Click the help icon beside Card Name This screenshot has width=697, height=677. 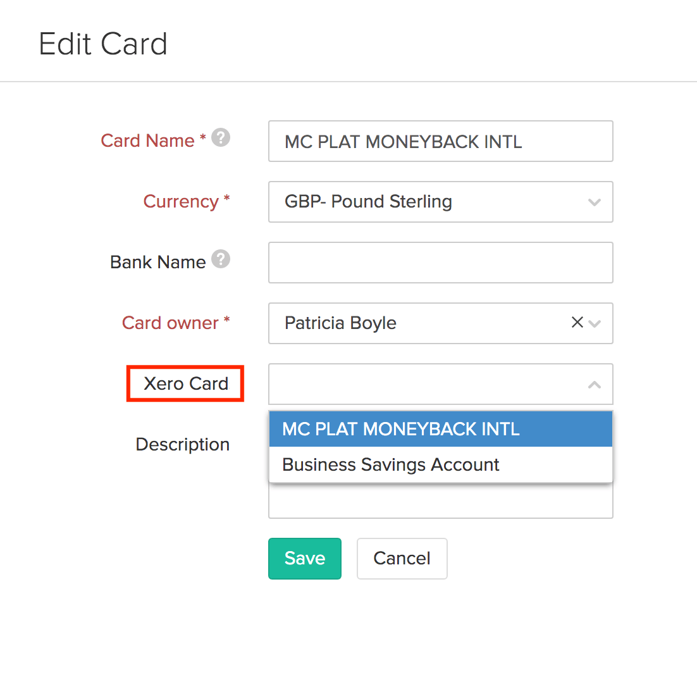tap(220, 138)
